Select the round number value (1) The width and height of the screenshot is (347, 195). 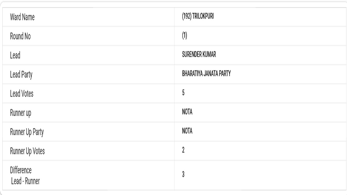click(184, 36)
